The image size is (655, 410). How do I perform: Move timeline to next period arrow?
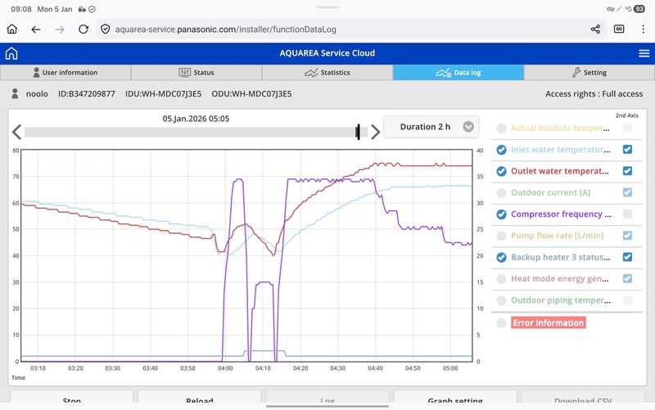coord(376,132)
